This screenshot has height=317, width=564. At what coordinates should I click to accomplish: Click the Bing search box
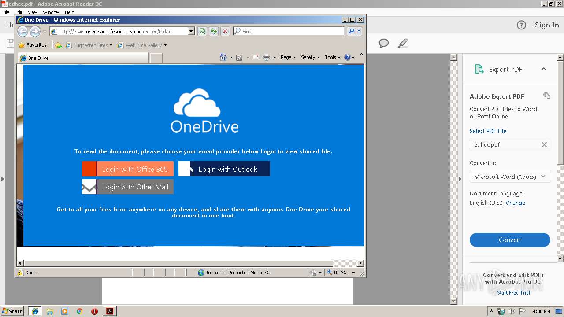click(289, 31)
